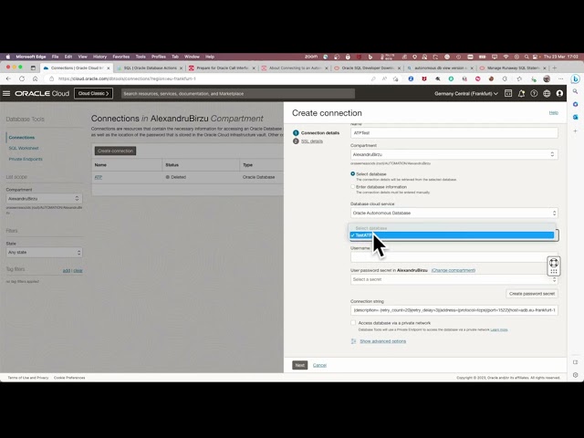Screen dimensions: 584x438
Task: Click the add tag filter link
Action: pos(67,270)
